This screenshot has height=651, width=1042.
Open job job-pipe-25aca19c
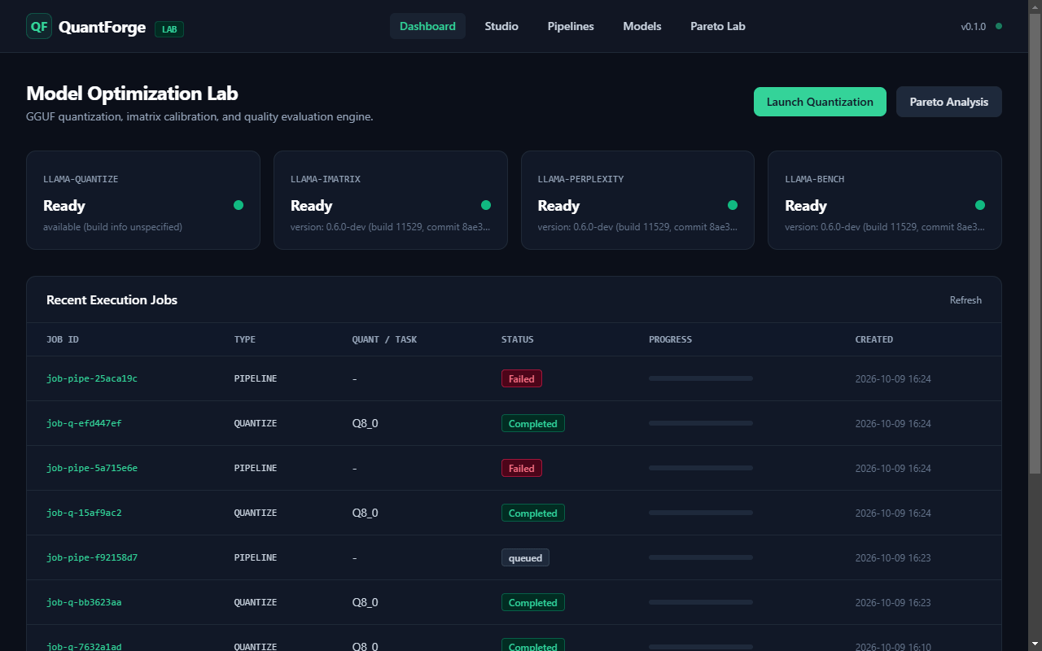(92, 378)
